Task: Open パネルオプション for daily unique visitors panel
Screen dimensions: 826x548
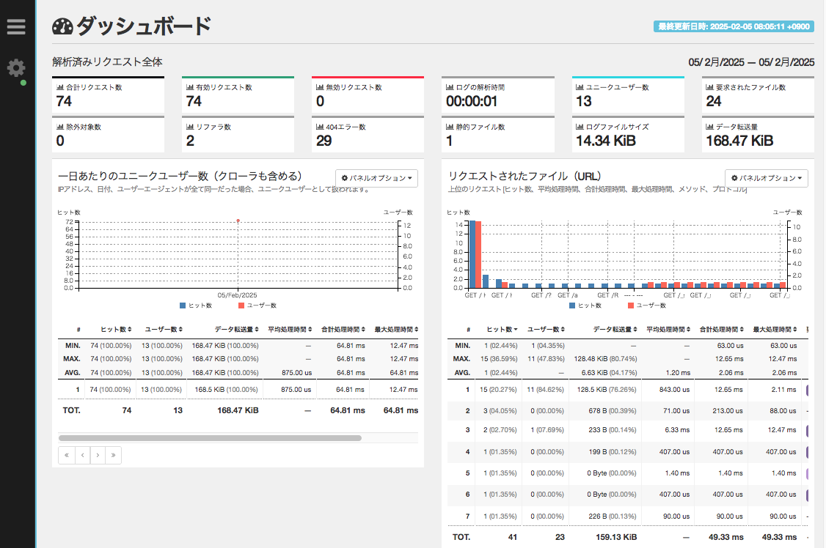Action: coord(379,178)
